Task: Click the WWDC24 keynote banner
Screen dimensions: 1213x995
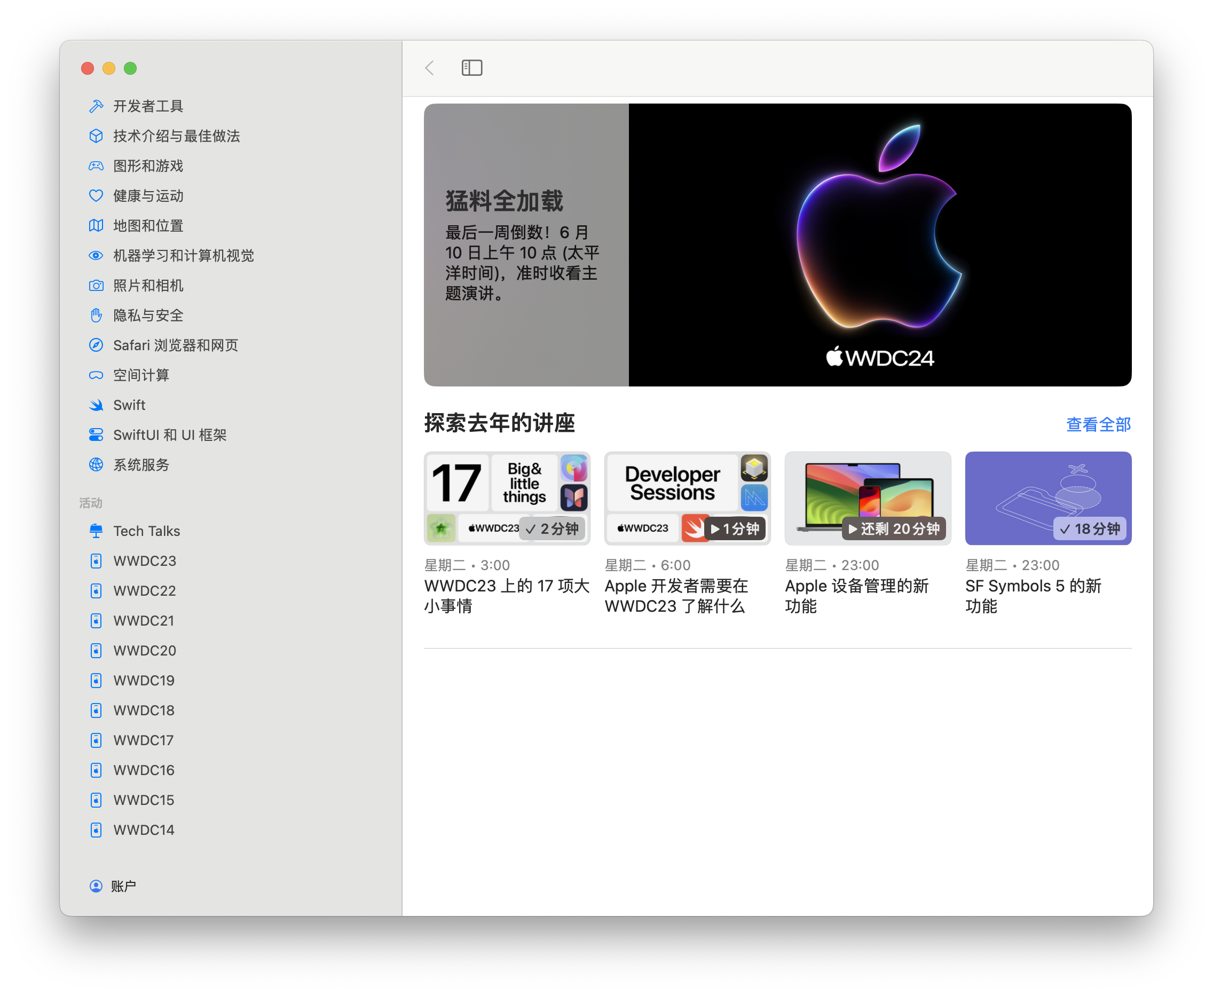Action: tap(777, 244)
